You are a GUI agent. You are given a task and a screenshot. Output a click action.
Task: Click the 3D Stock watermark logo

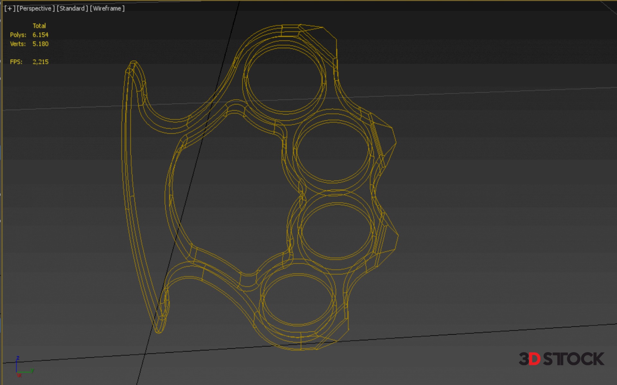tap(561, 359)
